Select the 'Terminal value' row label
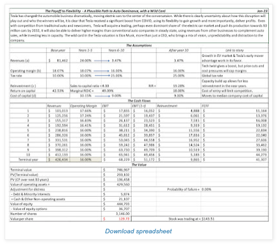 21,170
